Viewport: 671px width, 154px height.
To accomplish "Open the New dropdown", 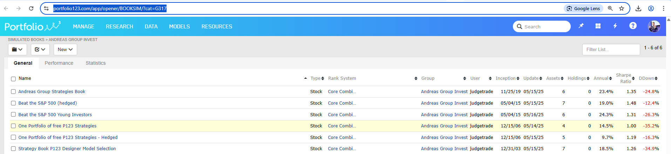I will pos(65,49).
